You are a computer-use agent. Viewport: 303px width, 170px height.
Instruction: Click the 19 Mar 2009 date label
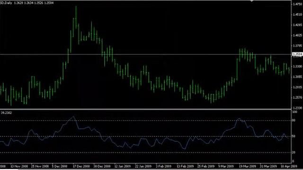pos(248,166)
